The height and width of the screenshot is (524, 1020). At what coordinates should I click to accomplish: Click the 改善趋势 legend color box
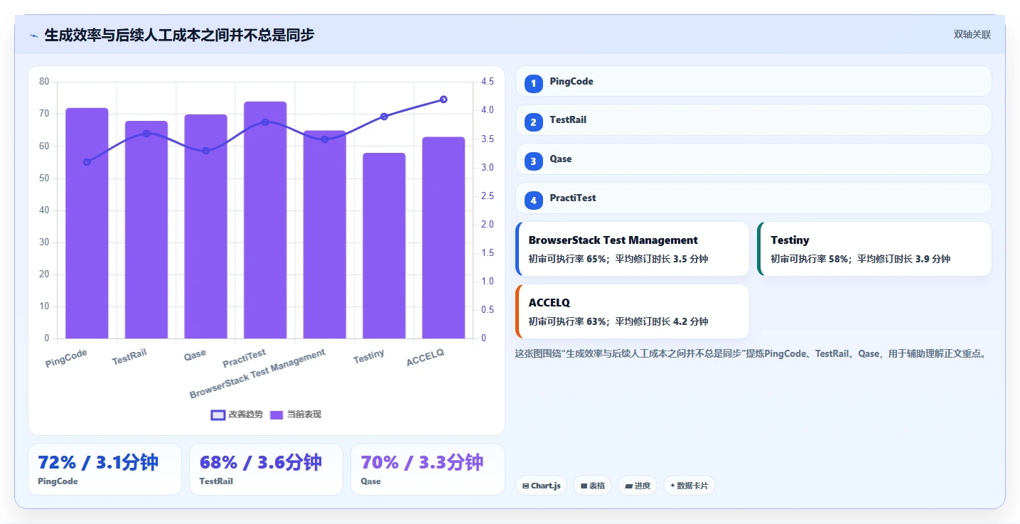click(x=218, y=415)
